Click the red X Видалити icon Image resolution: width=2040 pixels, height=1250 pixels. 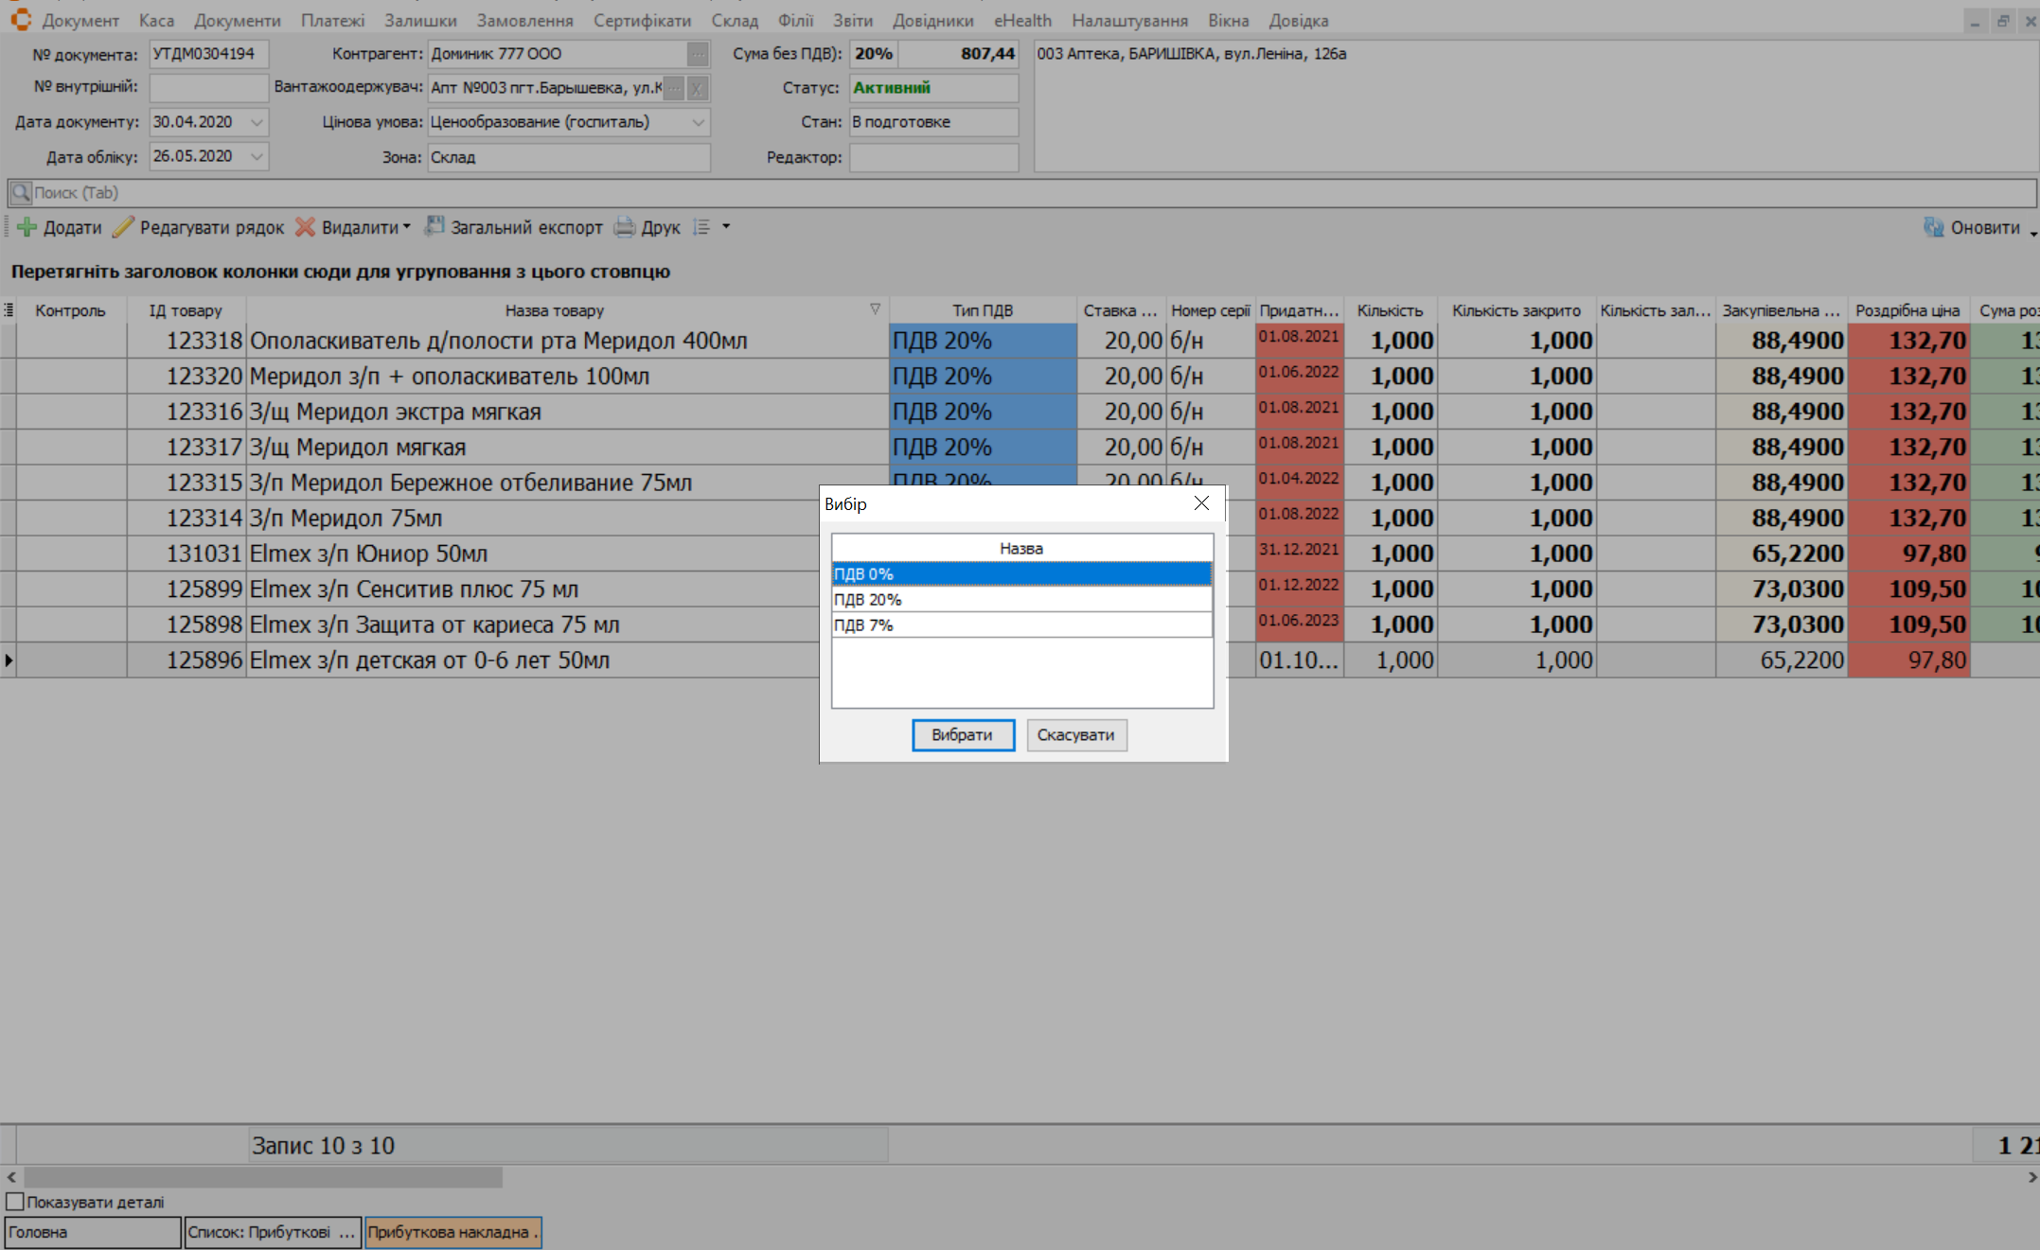click(x=305, y=227)
